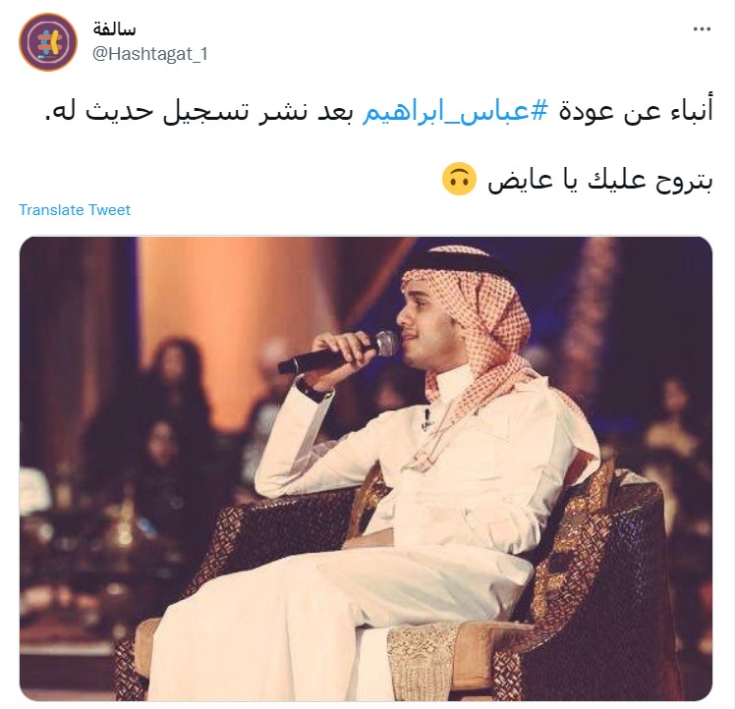Click the tweet line بتروح عليك يا عايض
Screen dimensions: 735x709
coord(600,180)
